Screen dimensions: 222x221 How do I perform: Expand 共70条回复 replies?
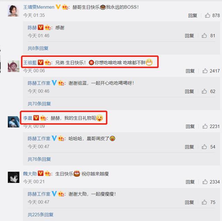[39, 104]
